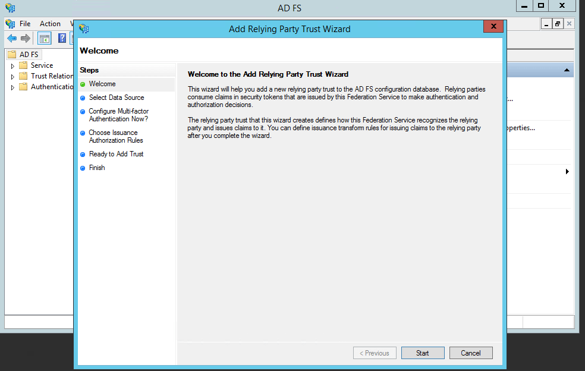Click the green bullet beside Welcome step
This screenshot has width=585, height=371.
pyautogui.click(x=83, y=84)
